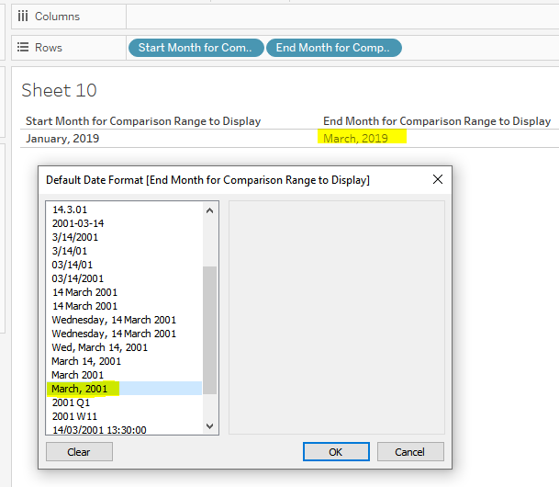Image resolution: width=559 pixels, height=487 pixels.
Task: Click the format list scroll up arrow
Action: tap(210, 210)
